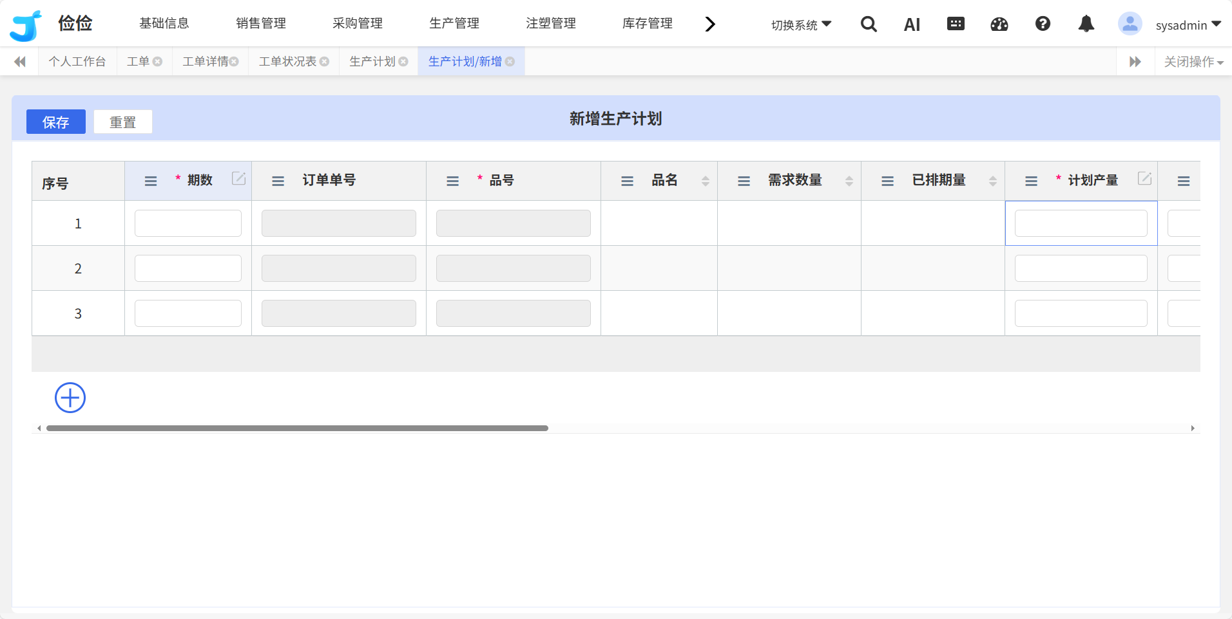Click the 重置 button
The height and width of the screenshot is (619, 1232).
(x=123, y=122)
